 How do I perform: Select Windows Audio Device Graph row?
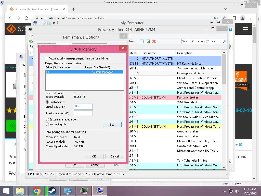[x=175, y=117]
